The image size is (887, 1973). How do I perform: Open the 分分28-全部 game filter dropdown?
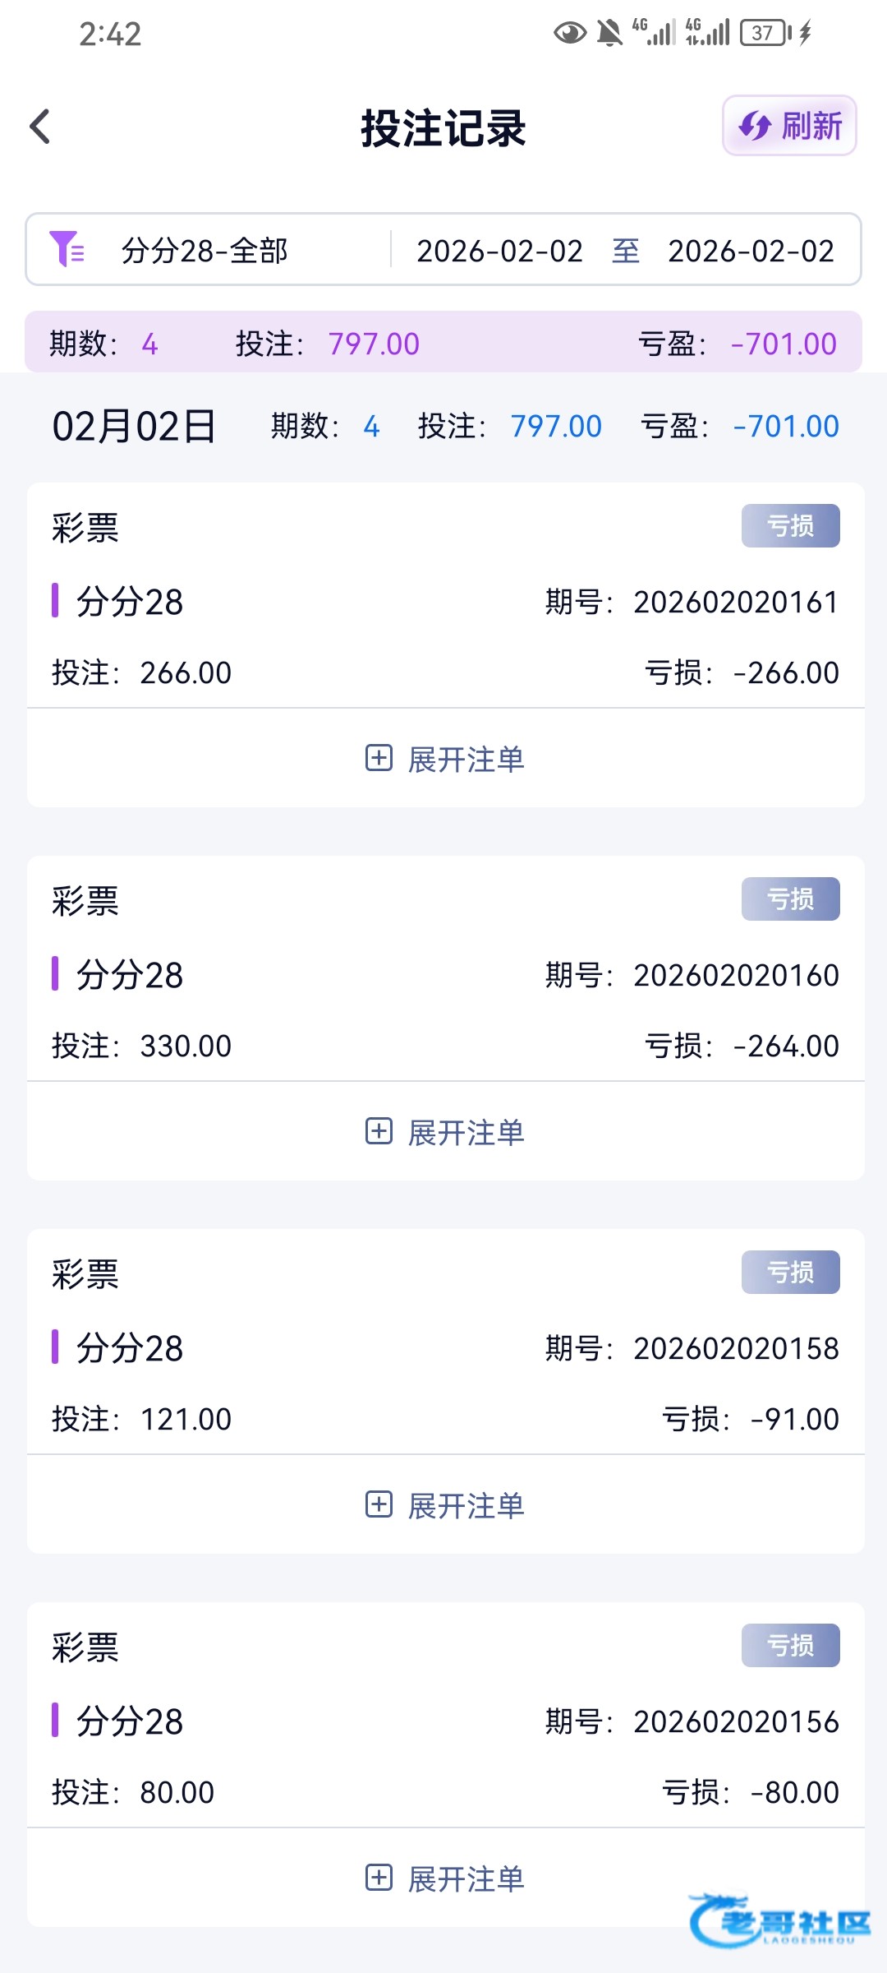tap(205, 251)
